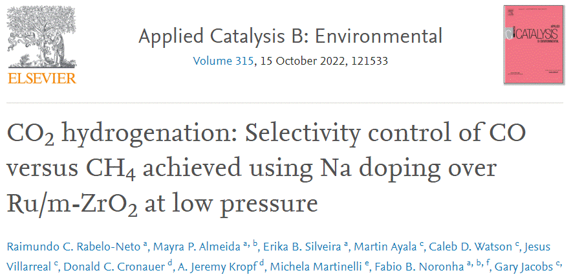Click the ELSEVIER orange wordmark text
The height and width of the screenshot is (277, 571).
coord(42,78)
